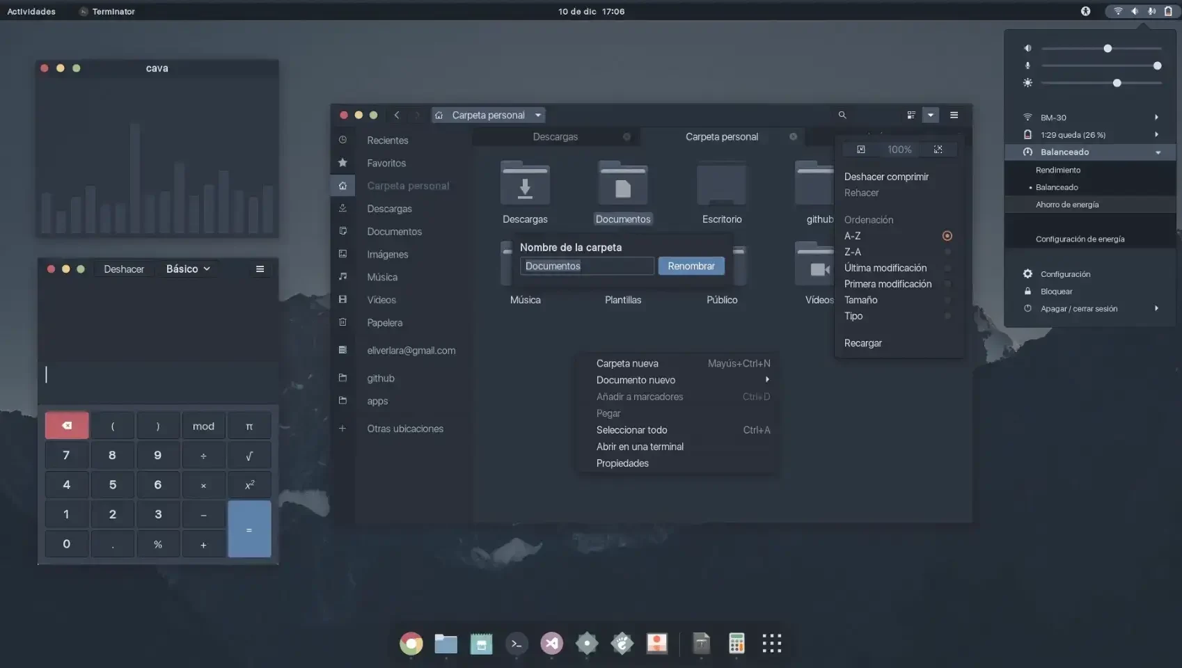Open the terminal from the dock
Image resolution: width=1182 pixels, height=668 pixels.
coord(516,644)
